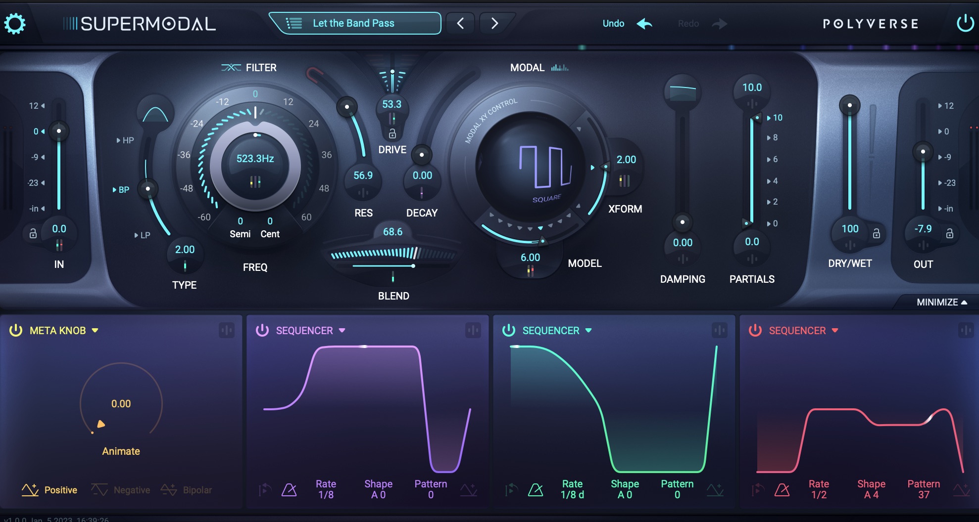
Task: Open the green Sequencer type dropdown
Action: pos(588,330)
